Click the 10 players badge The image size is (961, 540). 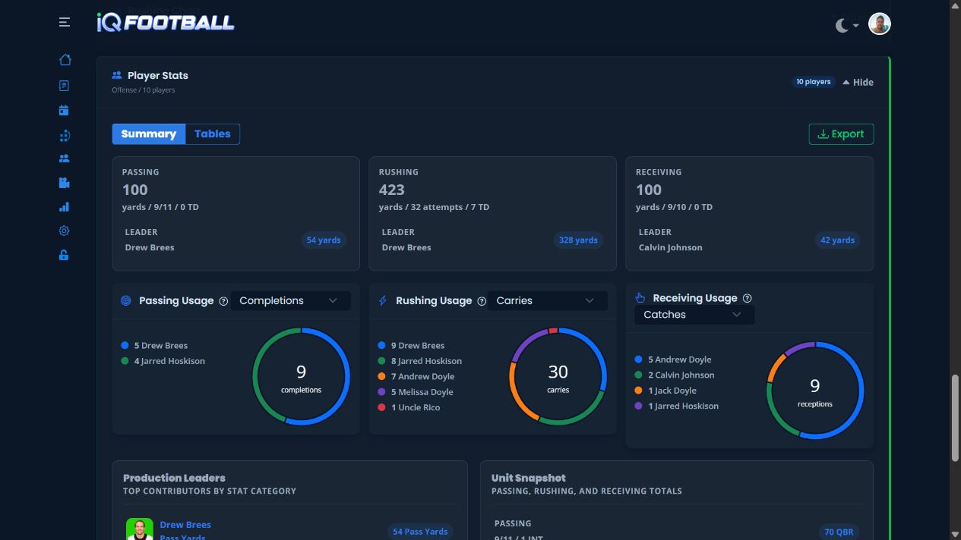[813, 82]
